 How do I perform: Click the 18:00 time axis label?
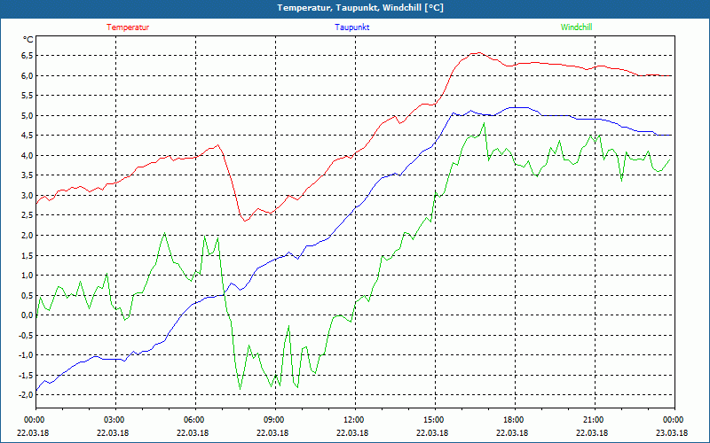[514, 420]
